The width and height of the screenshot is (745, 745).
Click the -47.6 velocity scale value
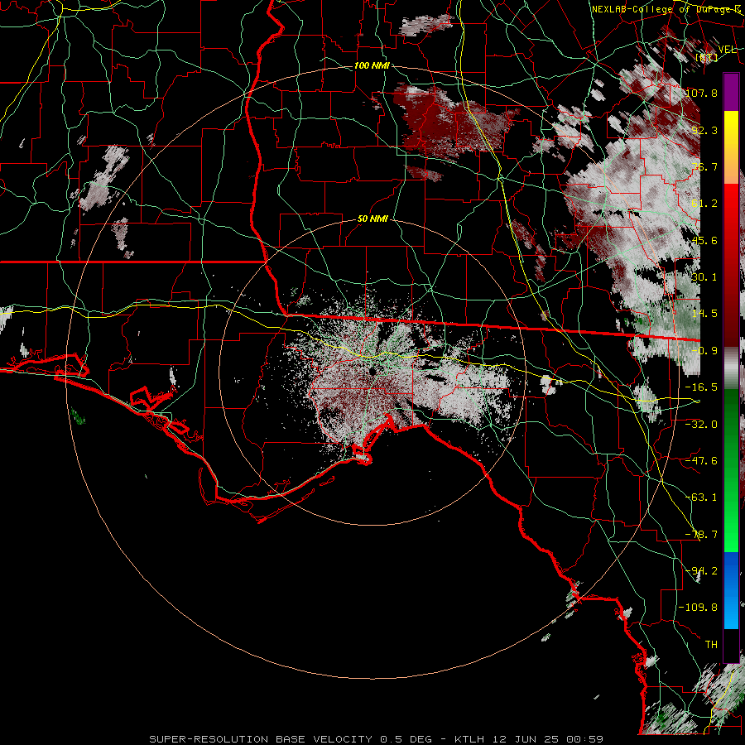701,461
